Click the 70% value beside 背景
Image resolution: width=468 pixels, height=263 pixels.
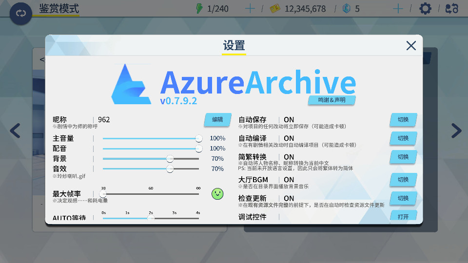217,159
